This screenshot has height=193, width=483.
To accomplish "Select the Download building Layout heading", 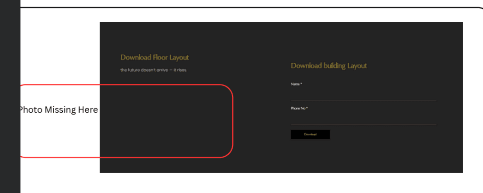I will click(x=328, y=66).
